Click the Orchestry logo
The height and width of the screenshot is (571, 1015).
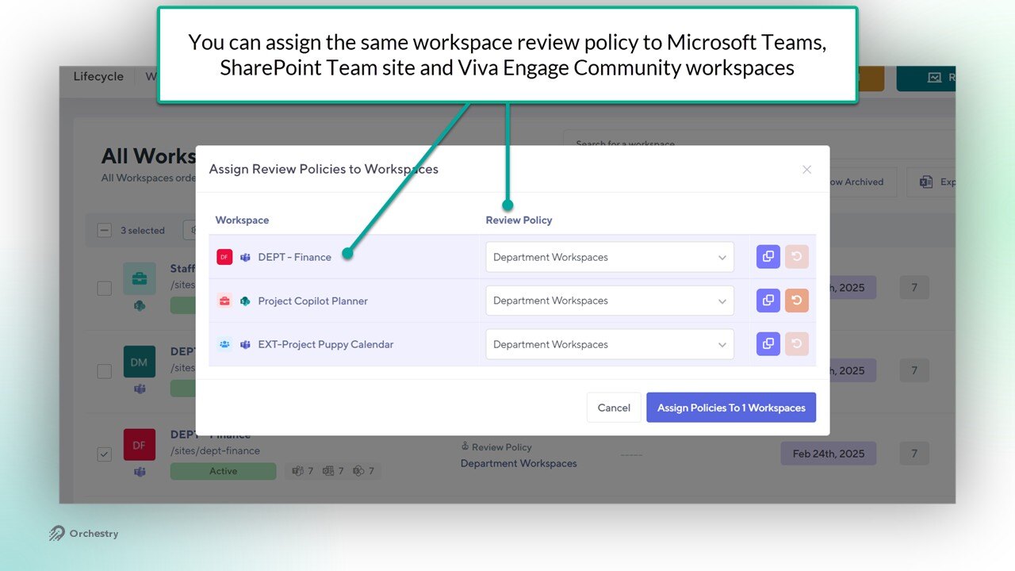click(x=83, y=534)
